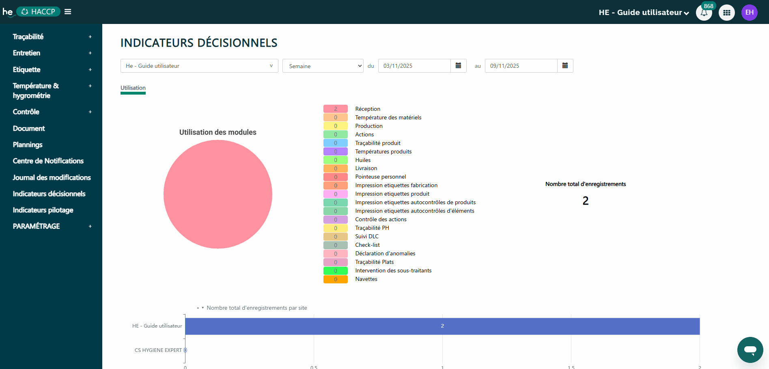
Task: Toggle the Navettes series in the legend
Action: click(335, 279)
